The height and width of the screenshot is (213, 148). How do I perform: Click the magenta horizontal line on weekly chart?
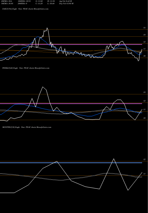(x=71, y=104)
